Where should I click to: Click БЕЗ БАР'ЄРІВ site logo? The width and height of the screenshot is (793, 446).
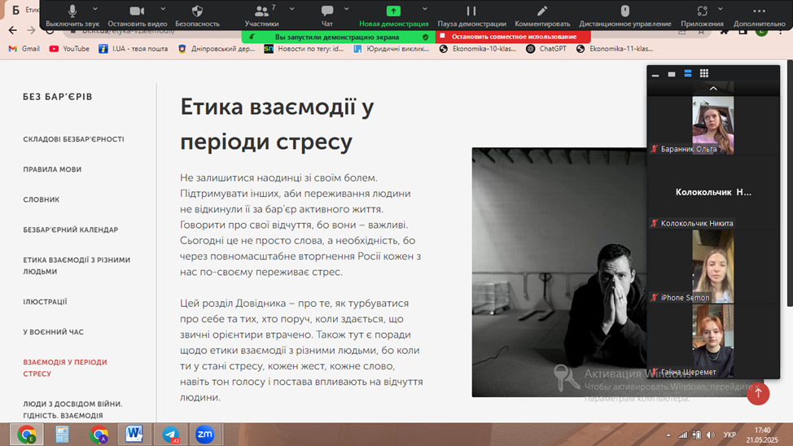(58, 97)
